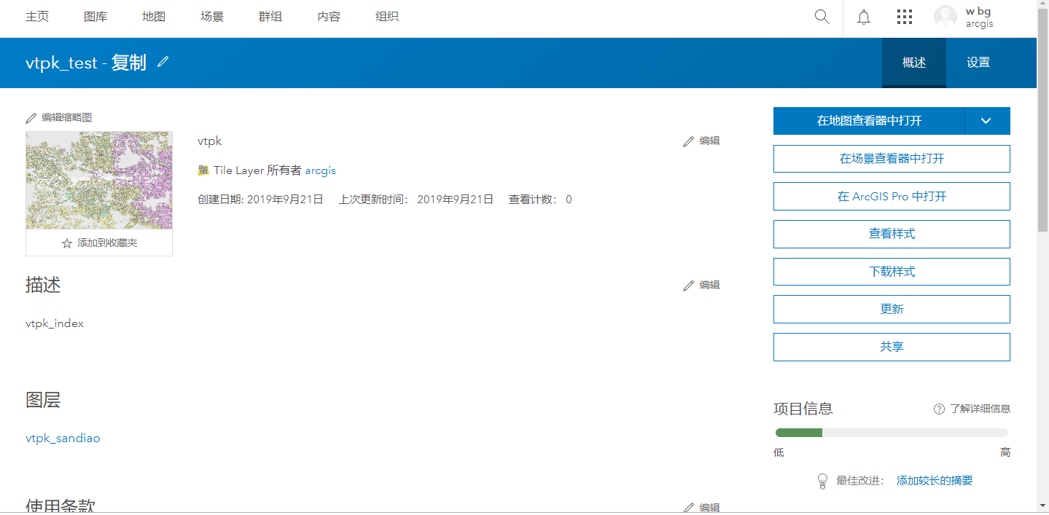Click the 了解详细信息 help icon

point(939,409)
